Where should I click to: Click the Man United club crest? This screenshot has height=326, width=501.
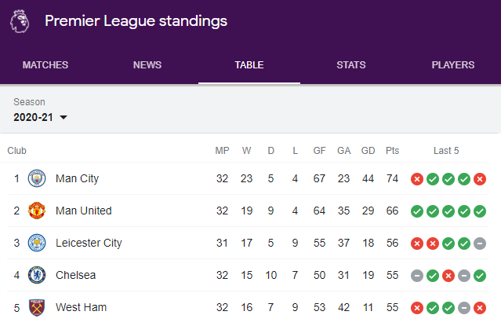[x=37, y=211]
